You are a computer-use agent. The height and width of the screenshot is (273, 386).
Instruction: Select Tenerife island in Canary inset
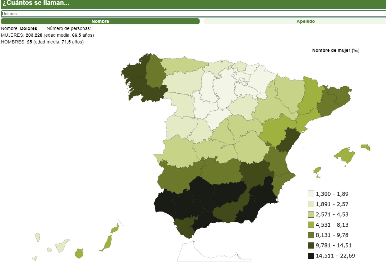click(62, 246)
